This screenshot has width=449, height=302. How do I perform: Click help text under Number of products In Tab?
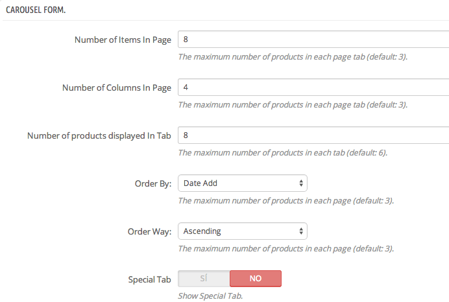point(283,153)
